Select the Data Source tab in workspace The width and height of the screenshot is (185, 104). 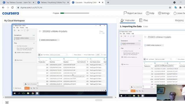coord(17,88)
